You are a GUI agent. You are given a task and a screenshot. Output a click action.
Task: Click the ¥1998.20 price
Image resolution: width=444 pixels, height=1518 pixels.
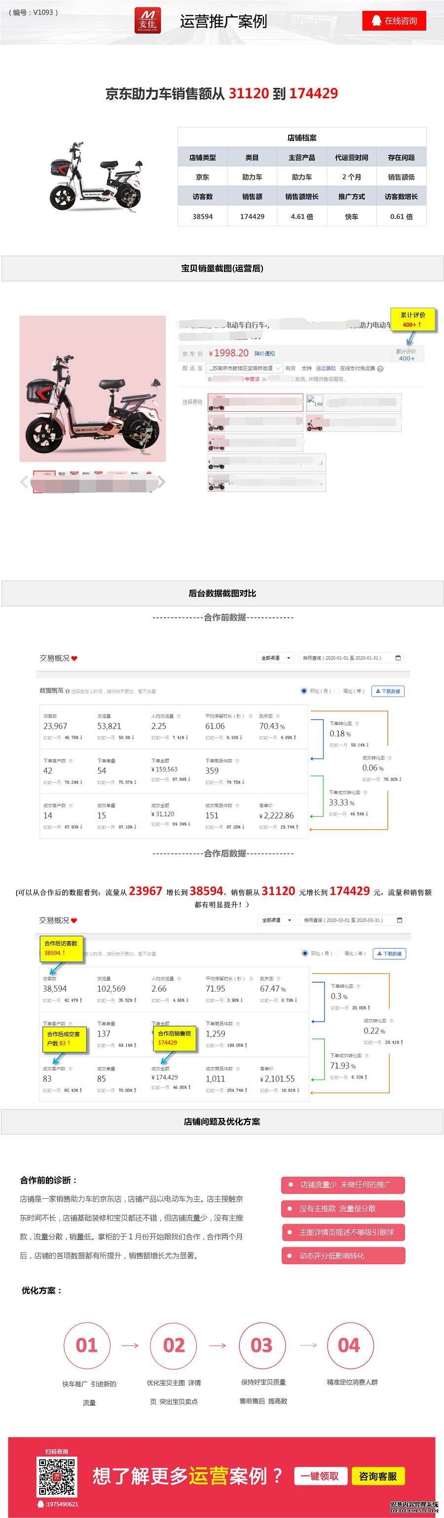click(x=228, y=353)
